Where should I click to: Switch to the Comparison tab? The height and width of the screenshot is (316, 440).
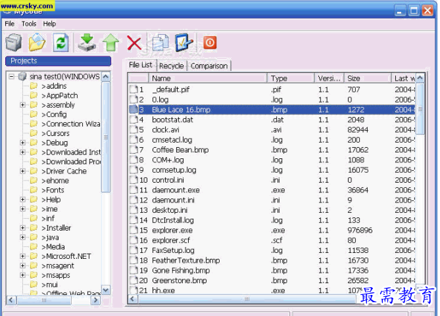pyautogui.click(x=209, y=66)
